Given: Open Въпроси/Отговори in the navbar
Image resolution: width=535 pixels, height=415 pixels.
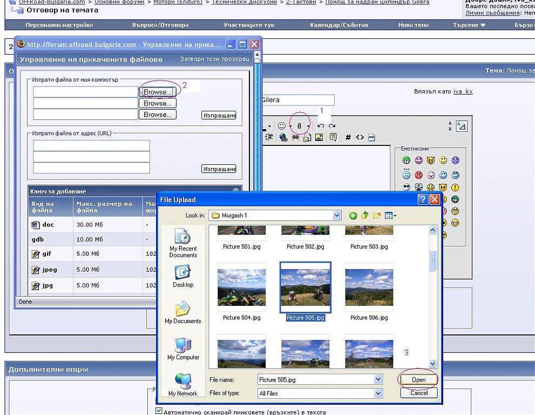Looking at the screenshot, I should (160, 25).
